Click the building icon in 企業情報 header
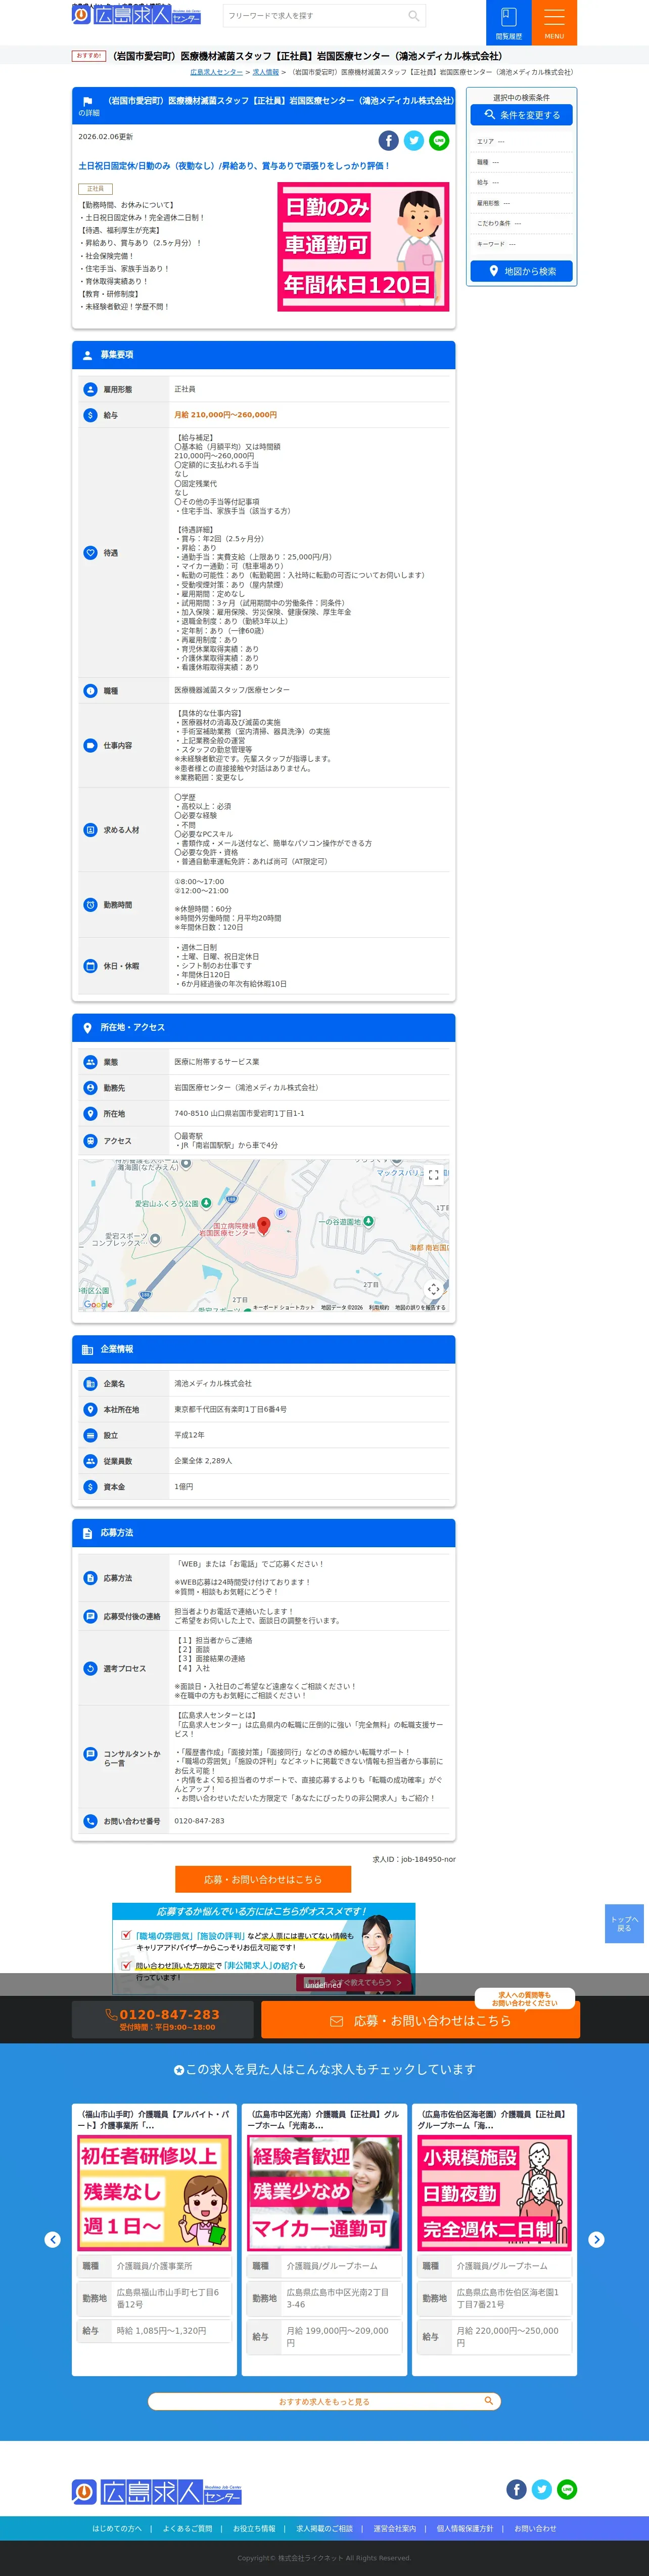649x2576 pixels. tap(87, 1350)
